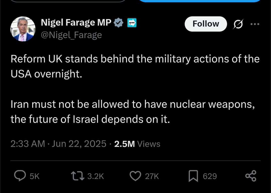Open the @Nigel_Farage handle link

pyautogui.click(x=71, y=35)
